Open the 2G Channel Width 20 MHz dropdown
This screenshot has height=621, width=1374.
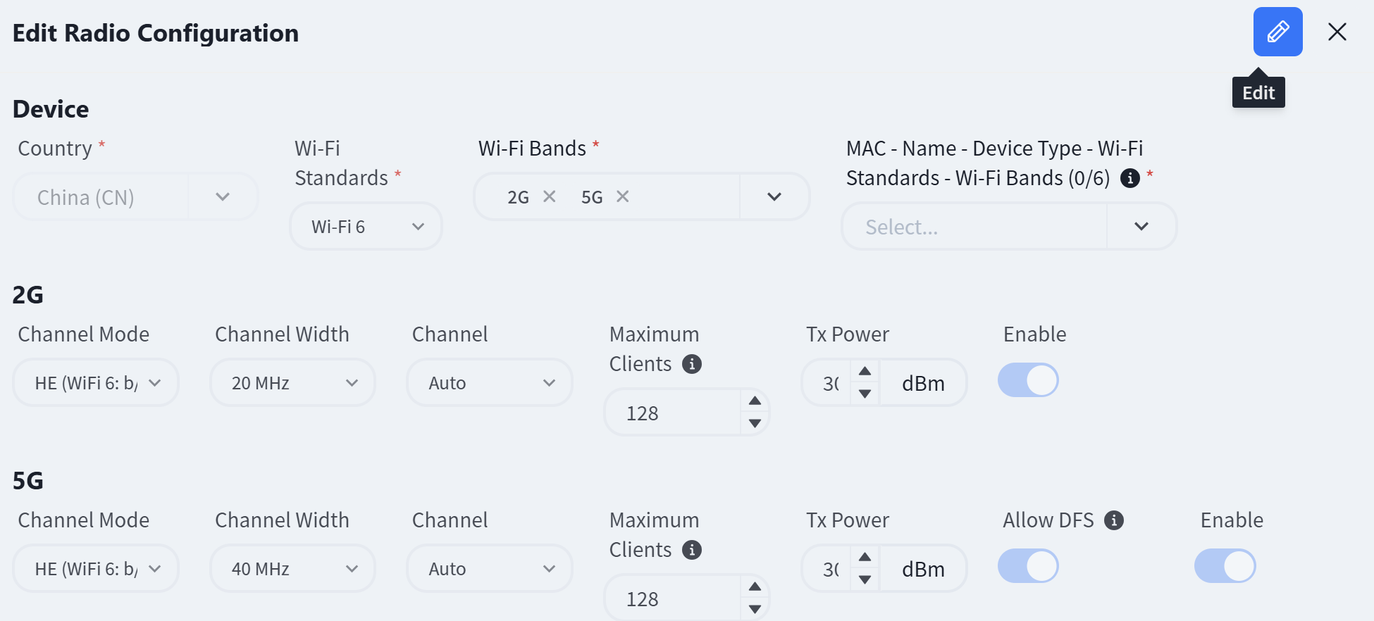pyautogui.click(x=292, y=382)
